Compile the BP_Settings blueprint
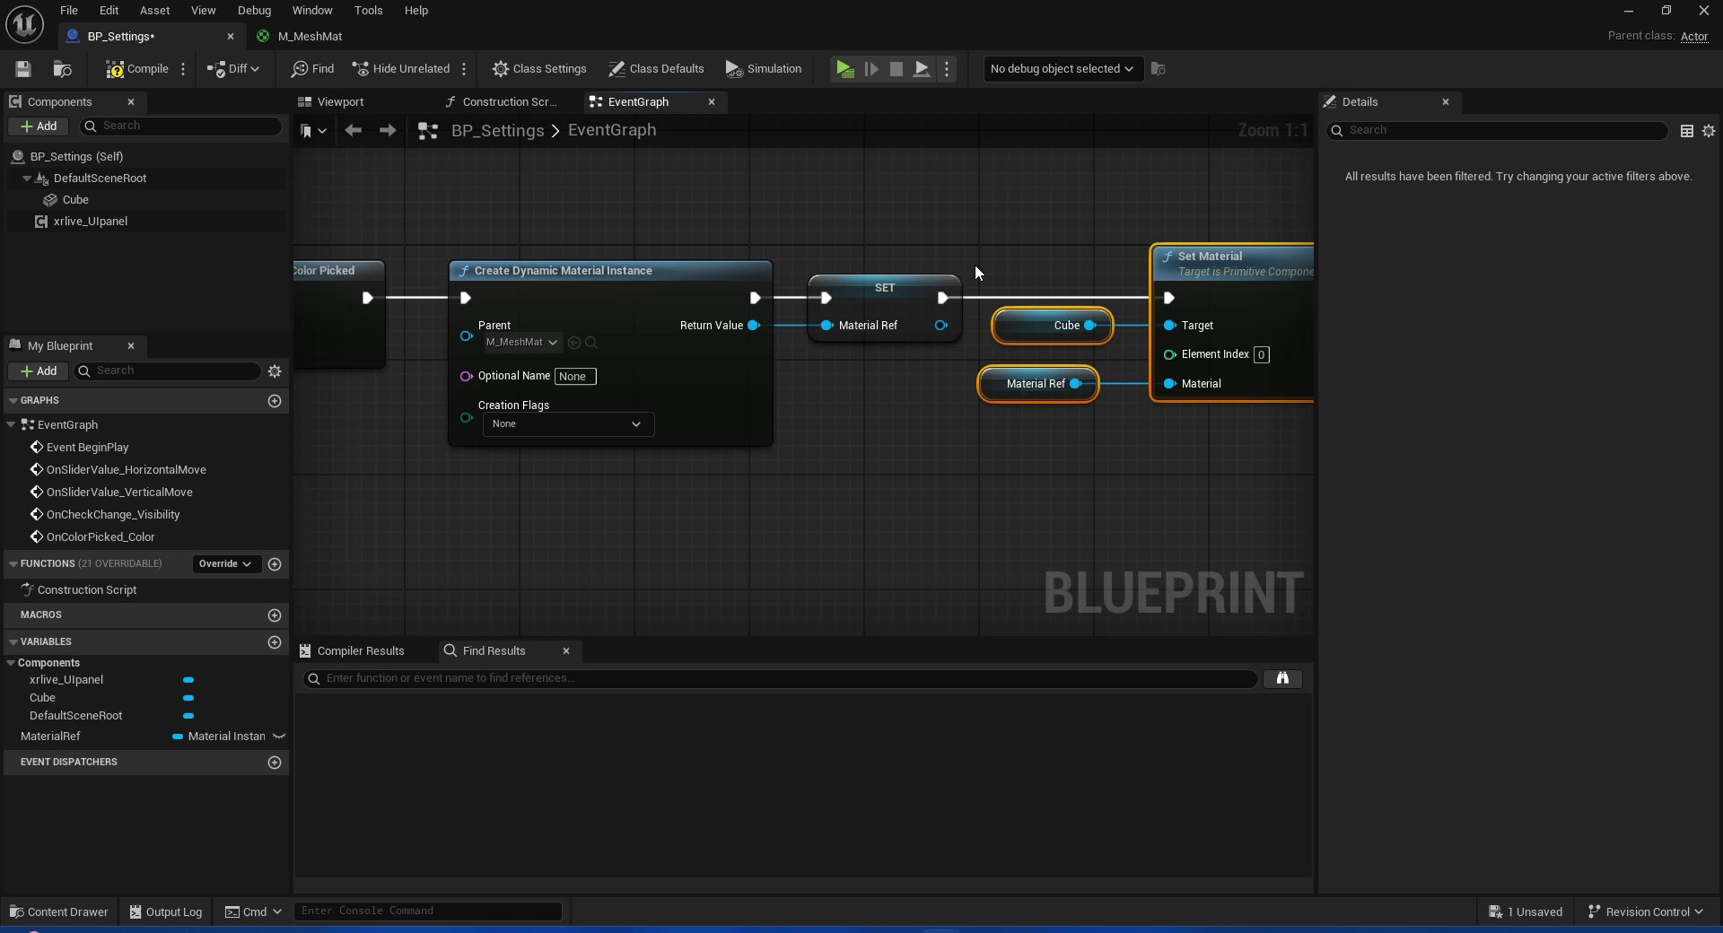This screenshot has height=933, width=1723. click(136, 69)
